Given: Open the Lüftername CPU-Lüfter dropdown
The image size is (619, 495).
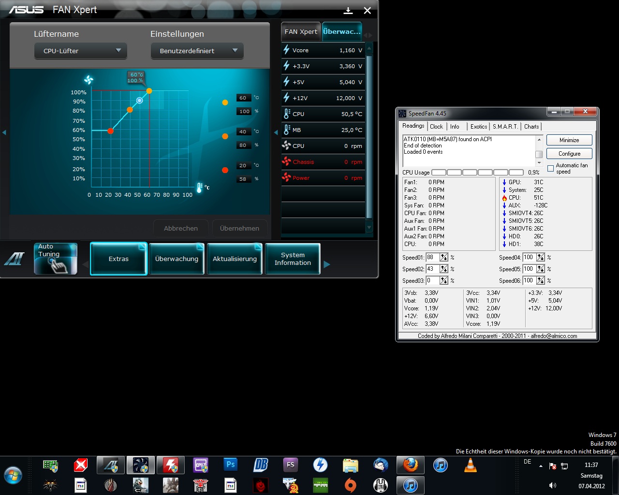Looking at the screenshot, I should click(81, 51).
